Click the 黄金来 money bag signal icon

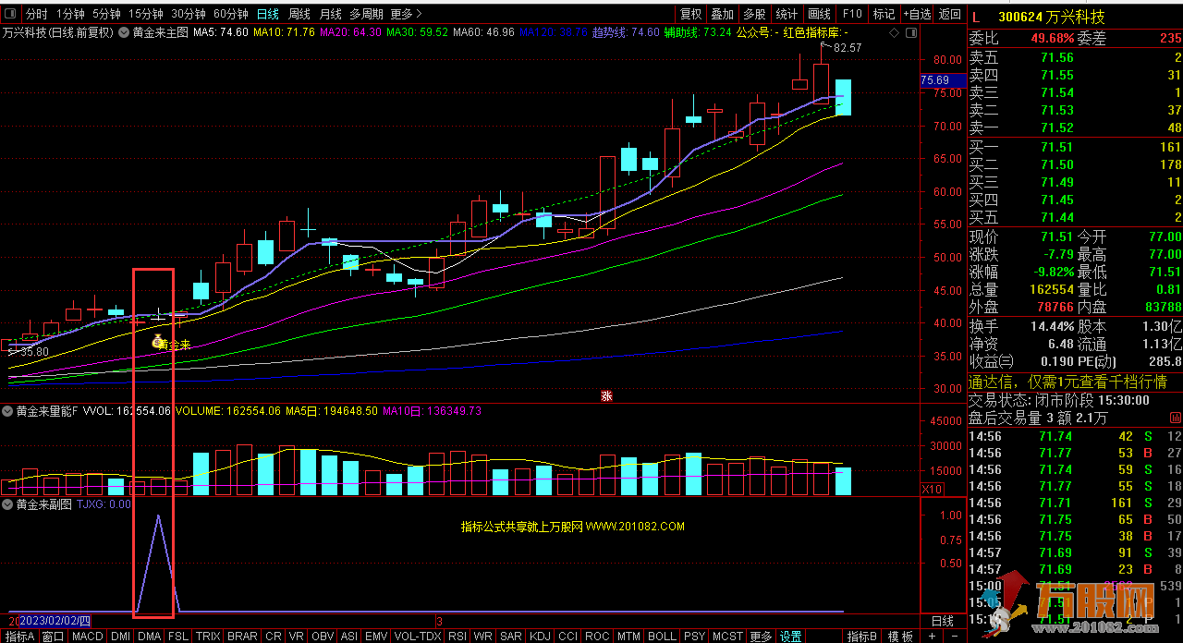click(x=158, y=342)
